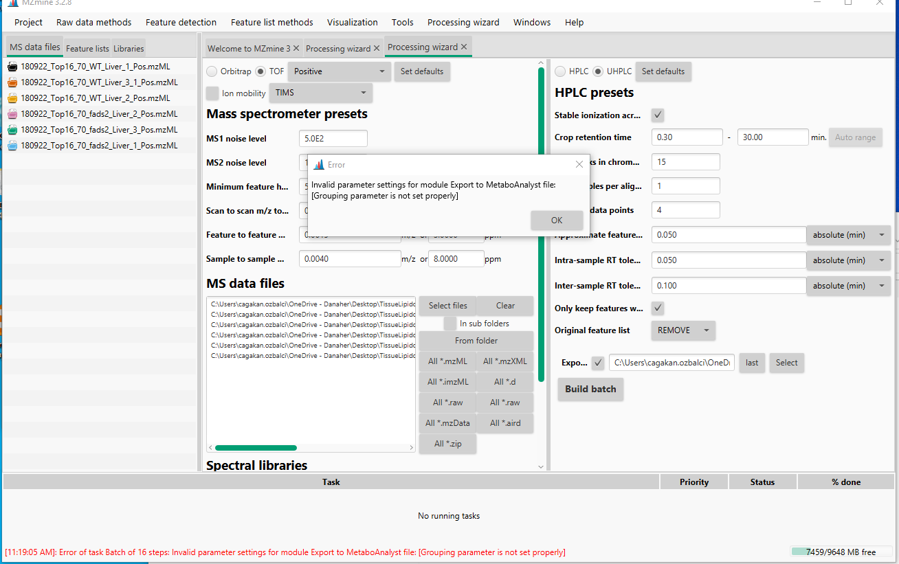This screenshot has width=899, height=564.
Task: Open the TIMS ion mobility dropdown
Action: pos(320,93)
